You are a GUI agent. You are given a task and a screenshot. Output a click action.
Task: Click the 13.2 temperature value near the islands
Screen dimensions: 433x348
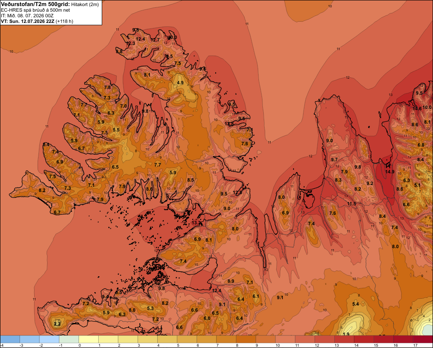click(x=196, y=223)
